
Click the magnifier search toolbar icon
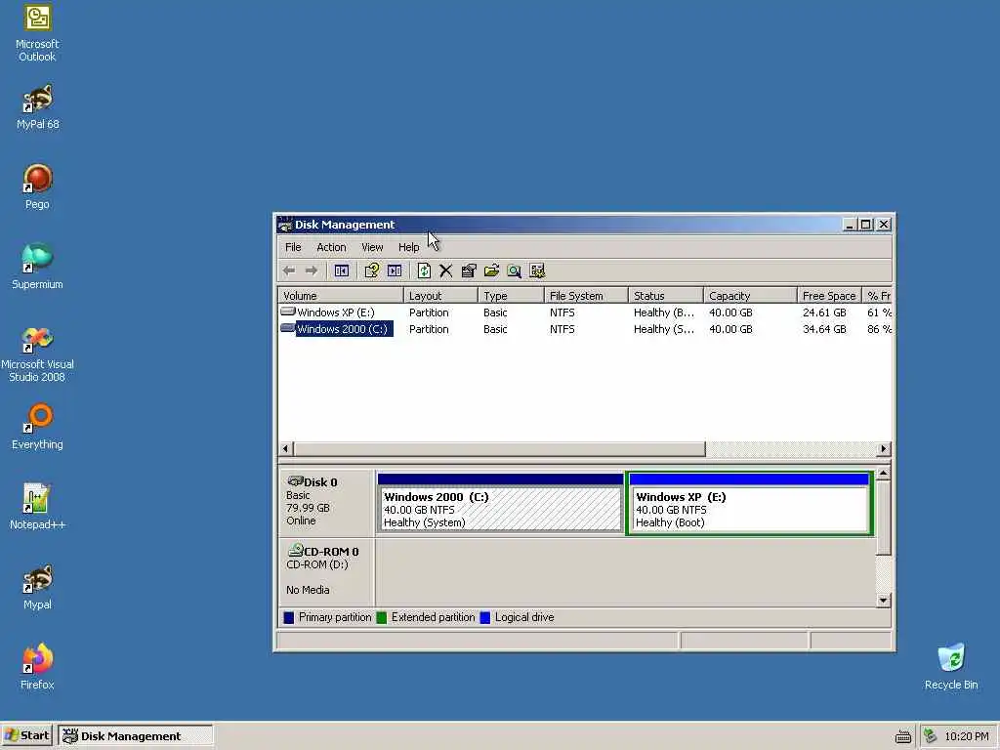[x=514, y=271]
